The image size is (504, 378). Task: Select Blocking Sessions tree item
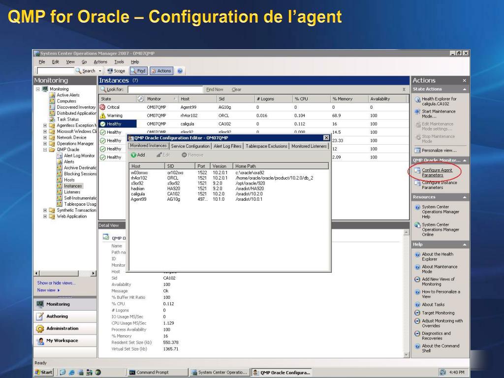pyautogui.click(x=80, y=174)
